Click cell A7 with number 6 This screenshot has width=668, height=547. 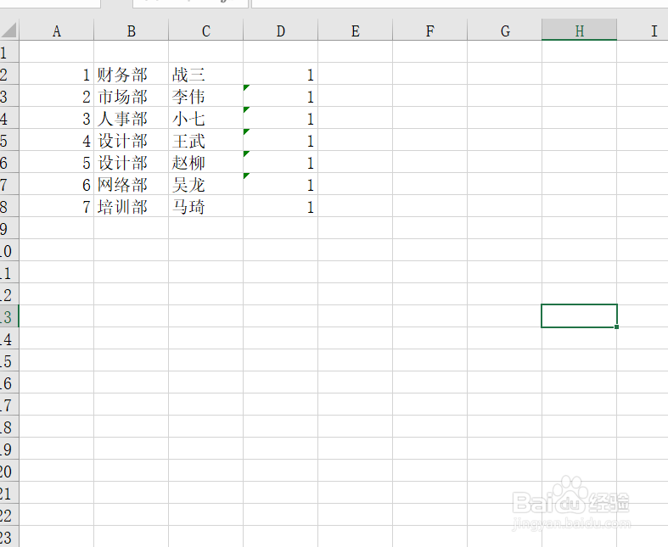coord(57,184)
